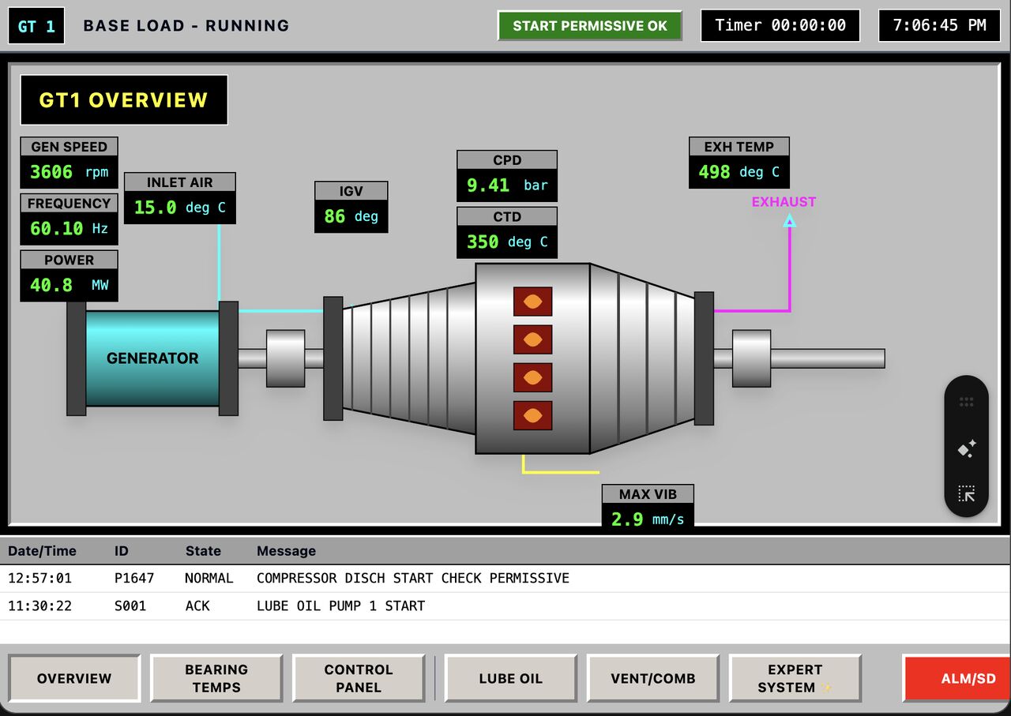Select the GT 1 unit badge
Image resolution: width=1011 pixels, height=716 pixels.
tap(36, 25)
